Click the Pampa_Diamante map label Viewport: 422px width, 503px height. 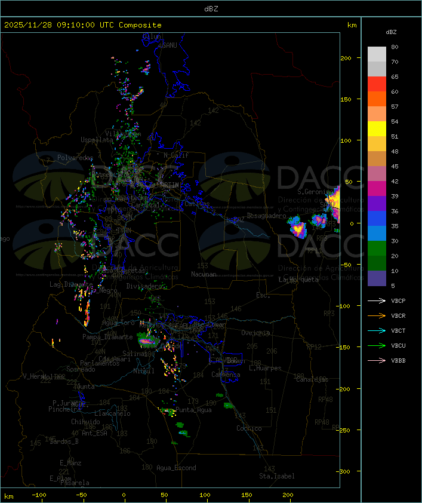(107, 337)
